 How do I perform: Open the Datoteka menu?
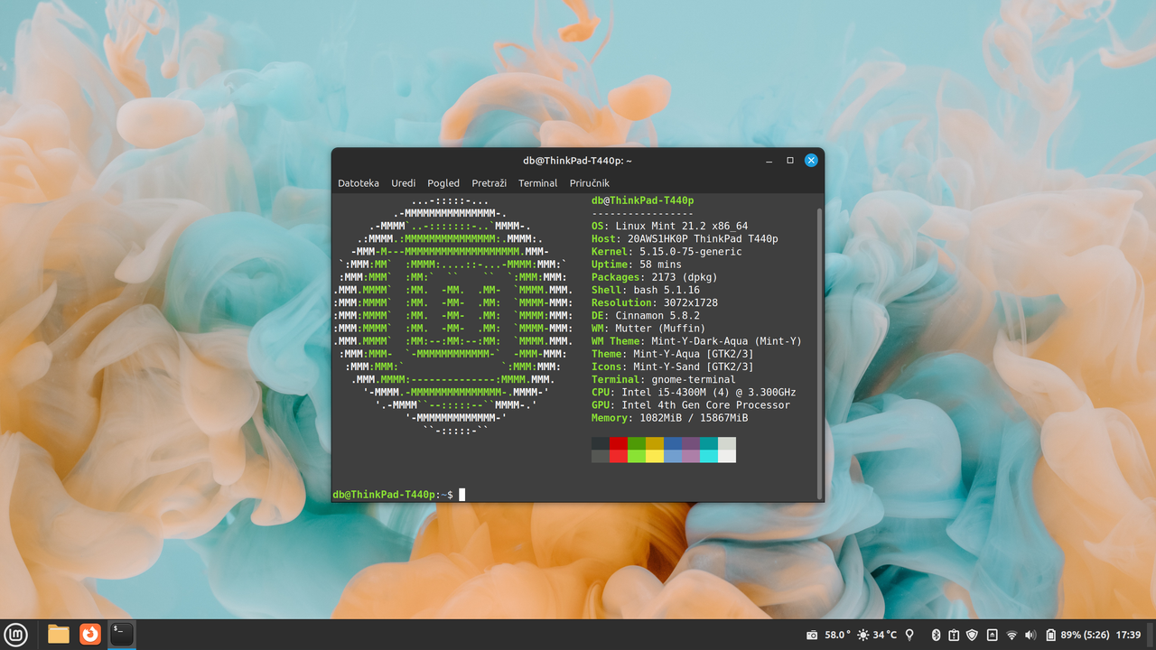click(359, 183)
